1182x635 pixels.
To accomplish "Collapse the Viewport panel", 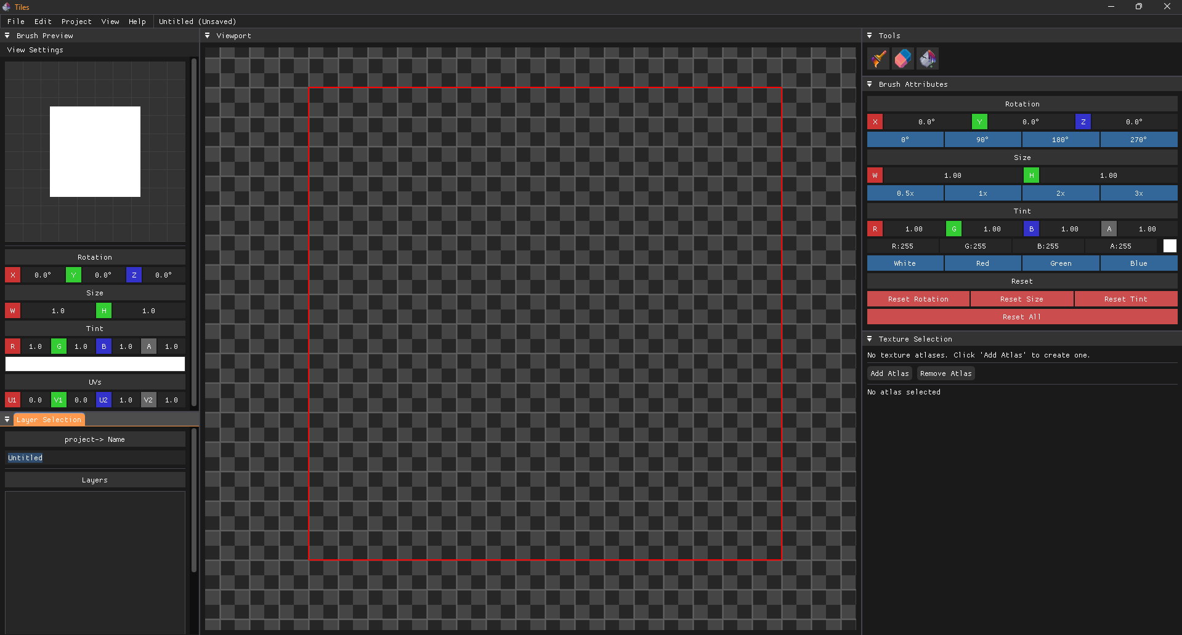I will [x=208, y=35].
